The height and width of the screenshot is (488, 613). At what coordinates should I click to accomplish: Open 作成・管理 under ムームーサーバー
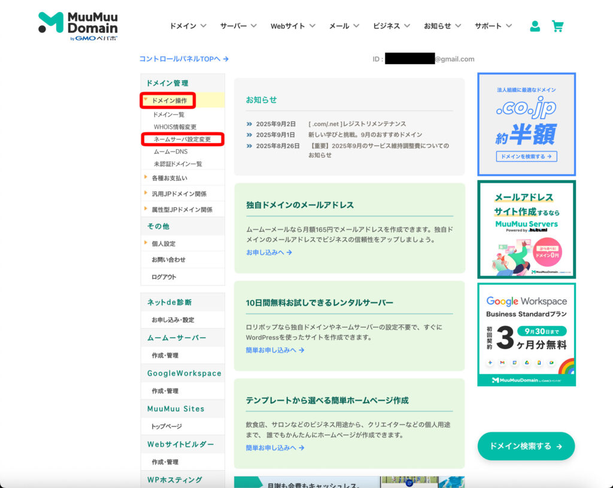tap(165, 356)
